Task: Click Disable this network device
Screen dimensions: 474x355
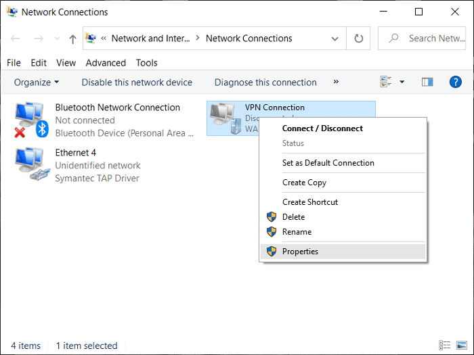Action: tap(137, 82)
